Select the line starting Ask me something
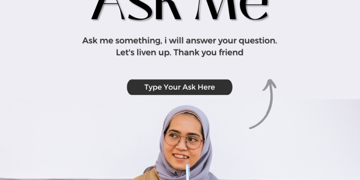Image resolution: width=360 pixels, height=180 pixels. (x=180, y=41)
